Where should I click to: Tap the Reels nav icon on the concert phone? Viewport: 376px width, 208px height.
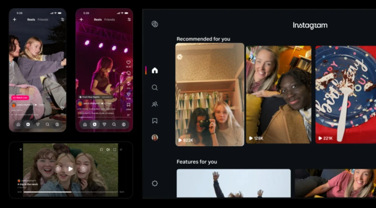click(x=94, y=124)
